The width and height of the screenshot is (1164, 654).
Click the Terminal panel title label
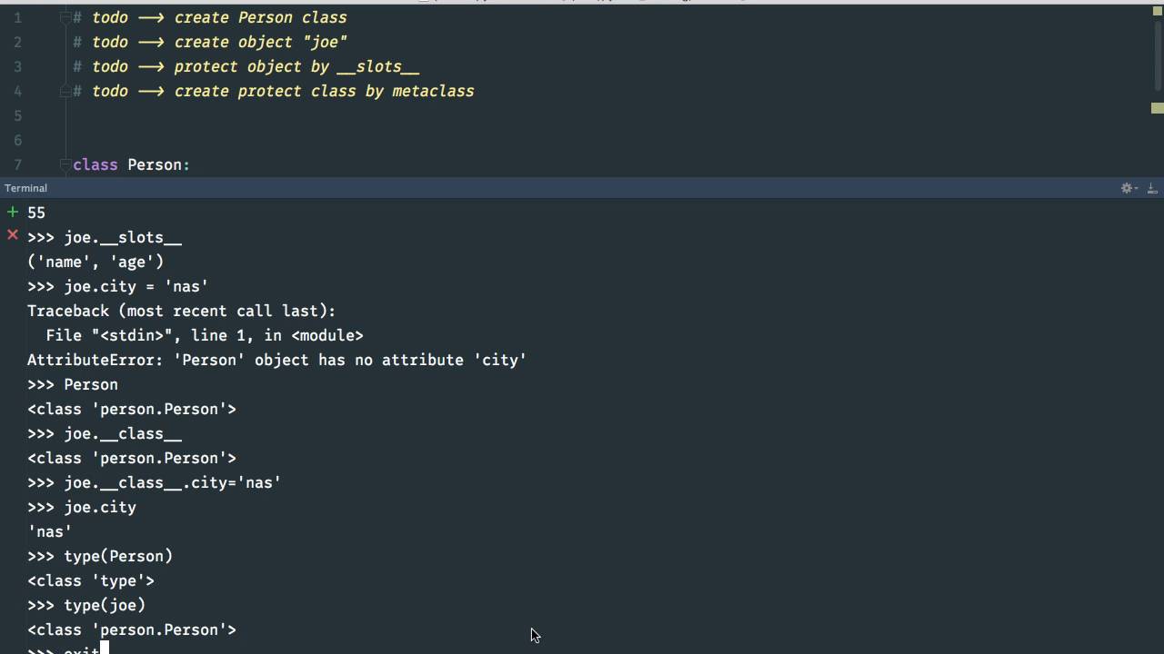tap(25, 188)
